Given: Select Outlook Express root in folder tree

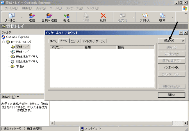Looking at the screenshot, I should 17,37.
